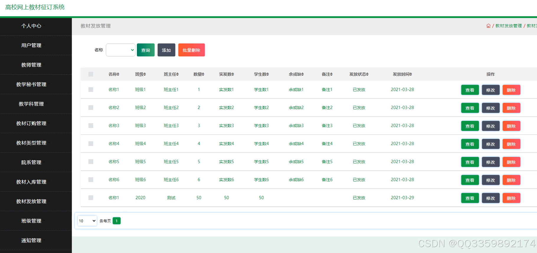Edit row 名称2 with 修改 button
This screenshot has height=253, width=537.
click(491, 108)
